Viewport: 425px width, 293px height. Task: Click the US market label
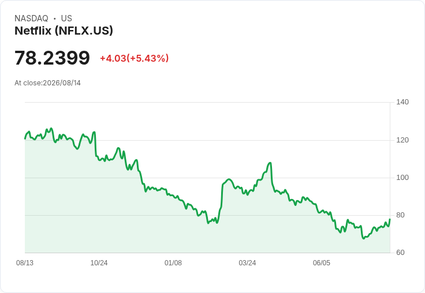tap(66, 18)
